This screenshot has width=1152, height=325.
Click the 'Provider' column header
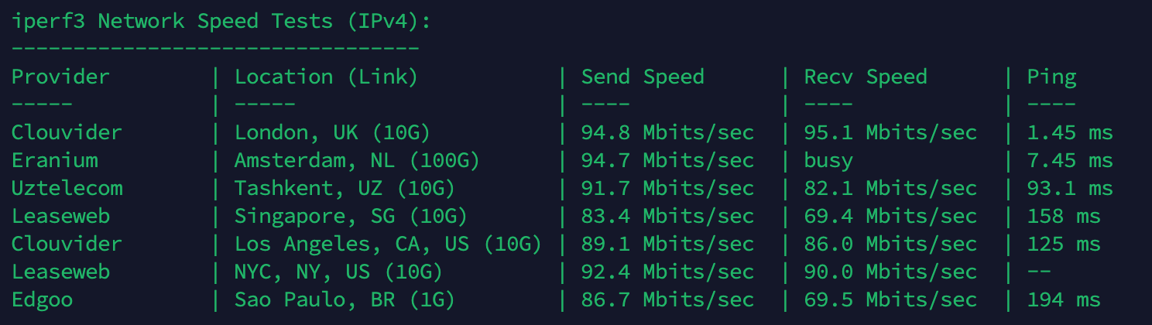pyautogui.click(x=60, y=77)
